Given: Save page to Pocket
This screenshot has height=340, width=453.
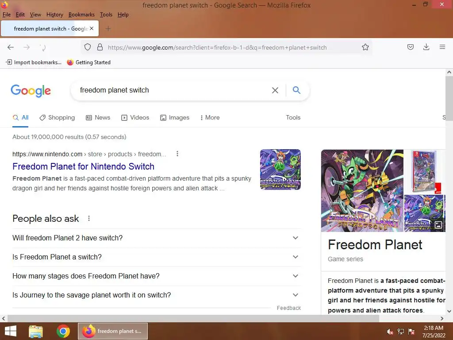Looking at the screenshot, I should (x=411, y=47).
